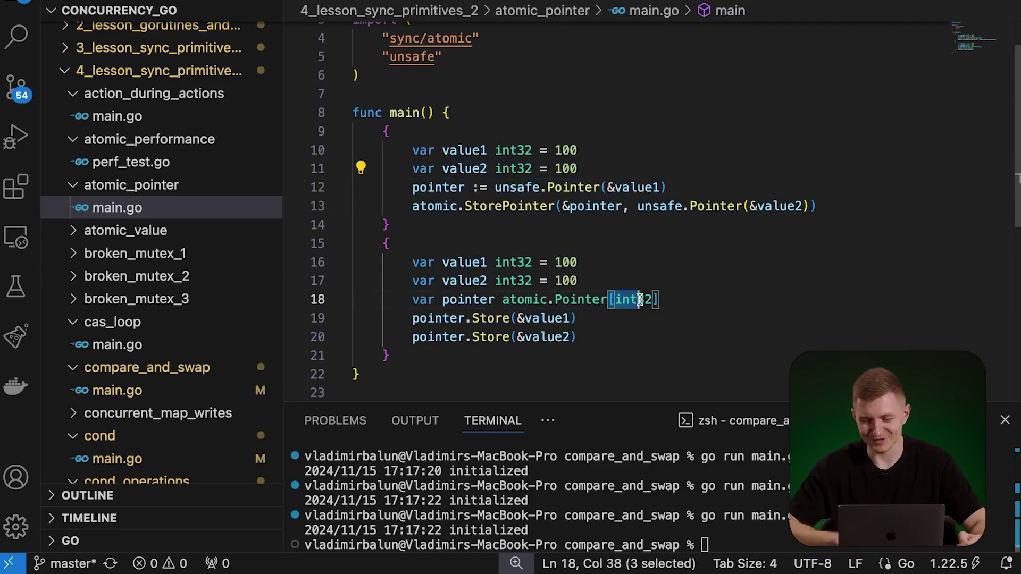The image size is (1021, 574).
Task: Switch to the OUTPUT tab
Action: pos(415,420)
